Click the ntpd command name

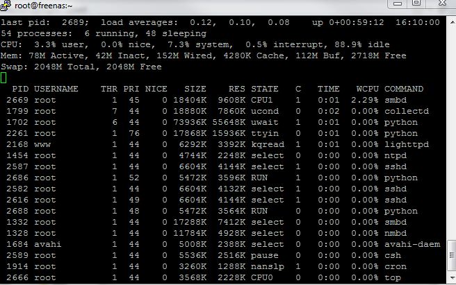(x=396, y=155)
